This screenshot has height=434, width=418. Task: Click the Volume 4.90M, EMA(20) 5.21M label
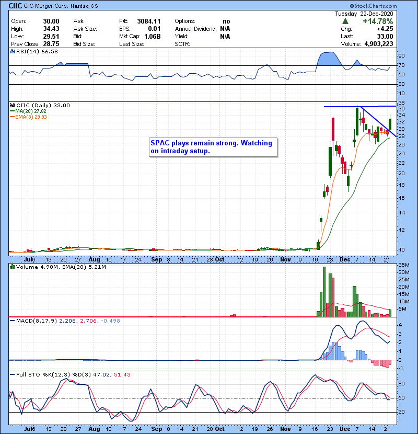[x=61, y=267]
